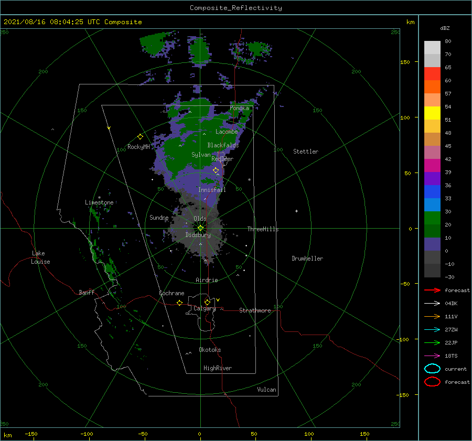This screenshot has height=441, width=472.
Task: Click the Ponoka label on map
Action: [239, 108]
